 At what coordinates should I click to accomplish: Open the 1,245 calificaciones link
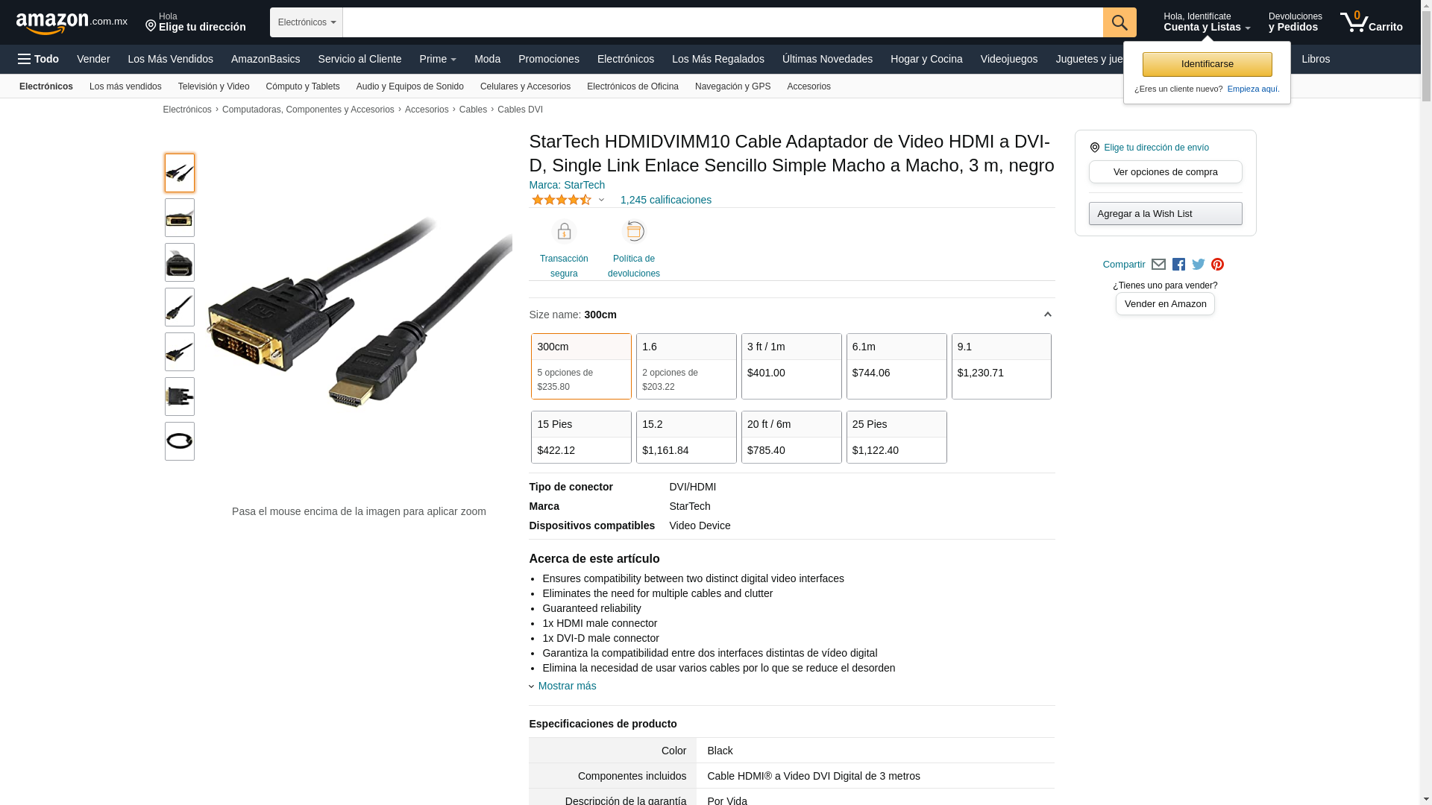666,200
